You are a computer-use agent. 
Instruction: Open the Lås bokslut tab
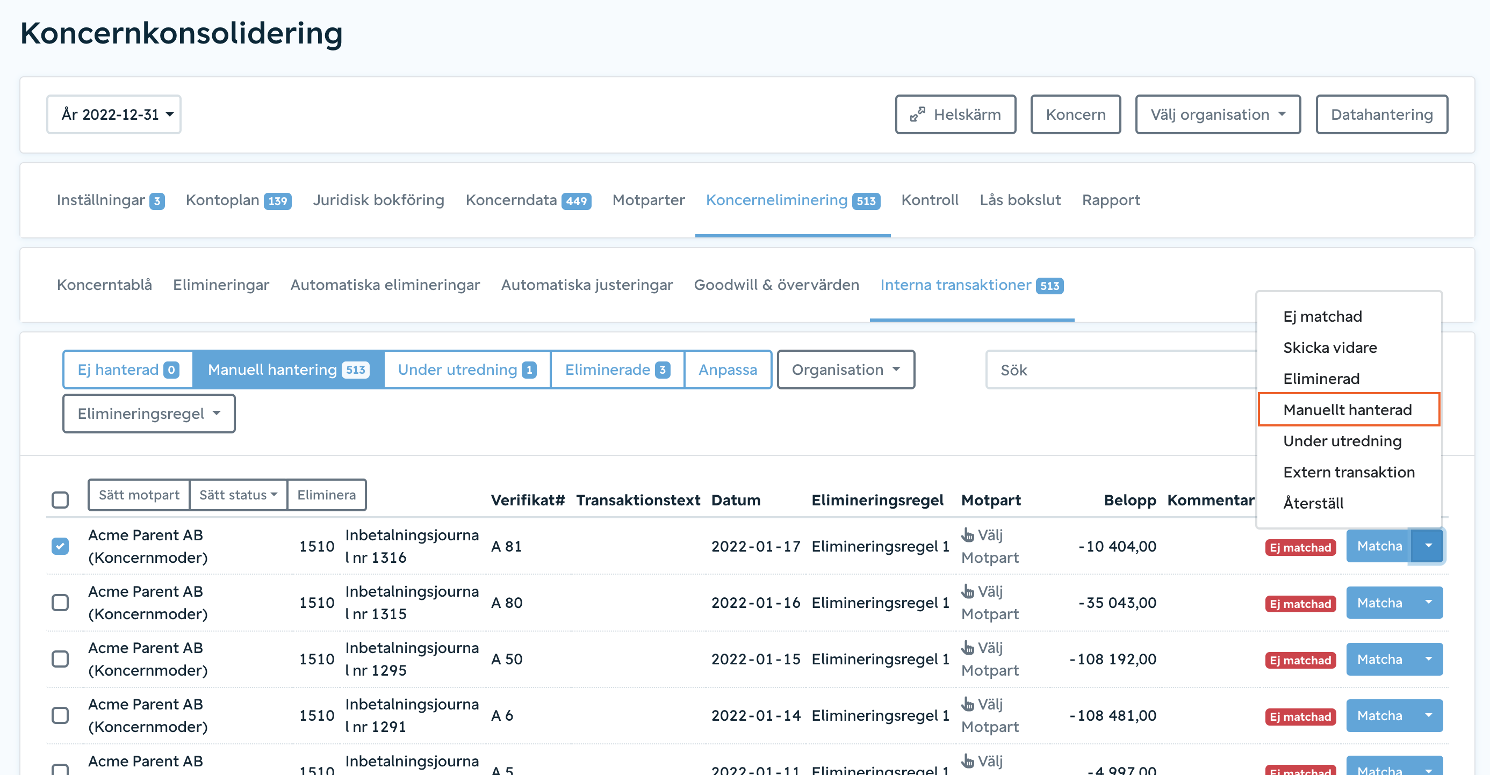[1020, 200]
